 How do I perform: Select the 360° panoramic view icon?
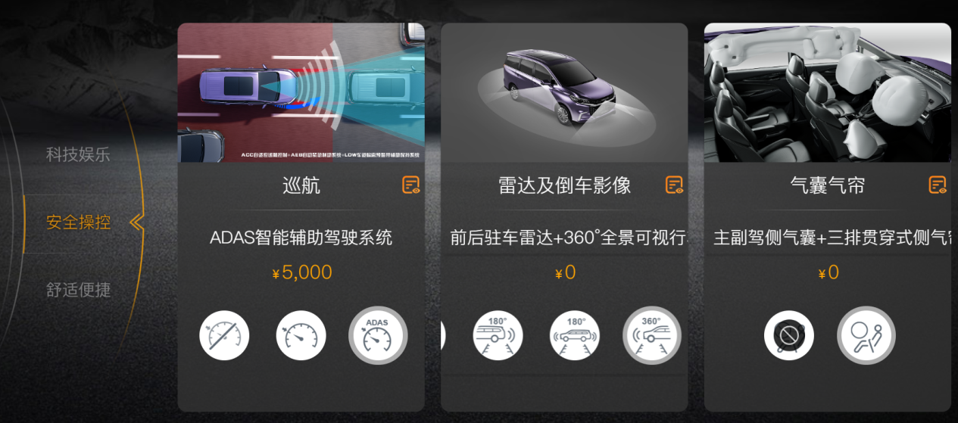(x=652, y=335)
